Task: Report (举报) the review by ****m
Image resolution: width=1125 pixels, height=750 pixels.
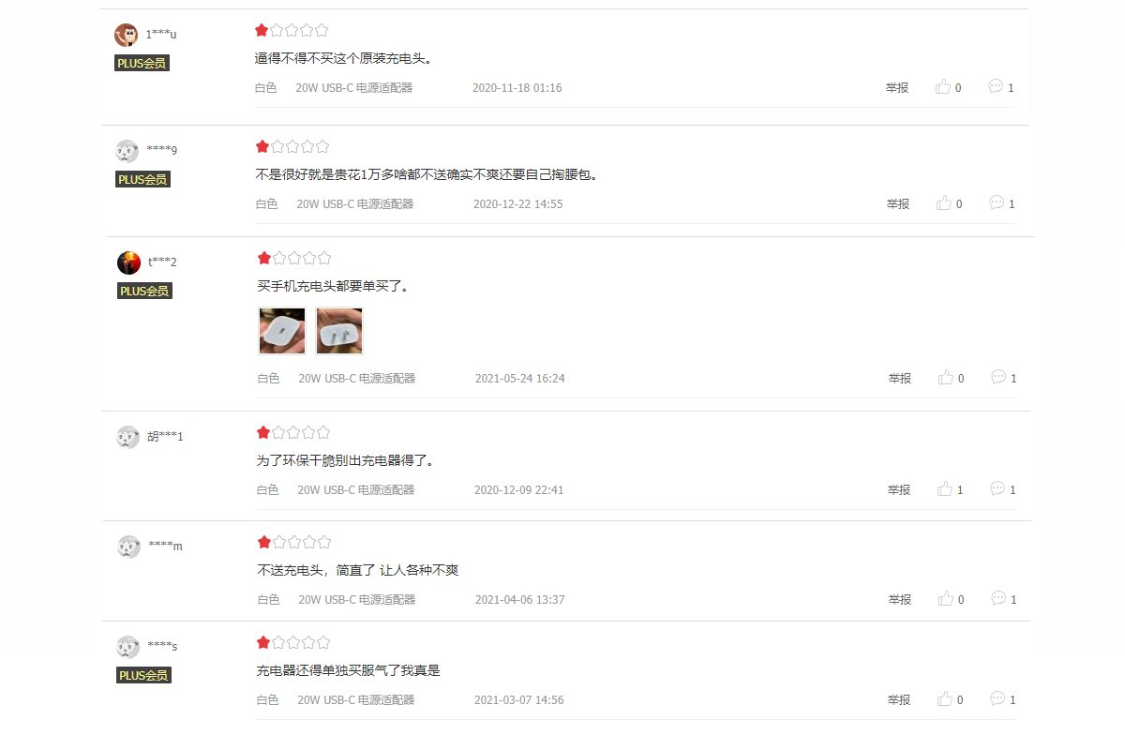Action: (x=900, y=599)
